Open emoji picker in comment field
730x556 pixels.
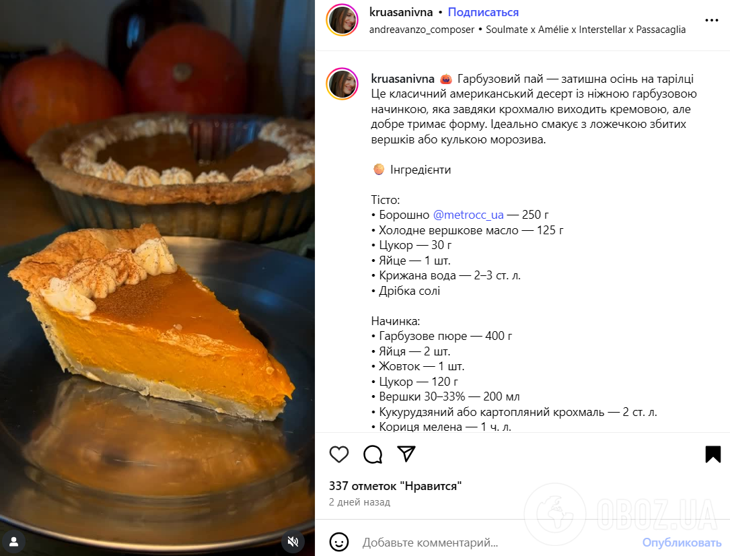click(x=339, y=542)
